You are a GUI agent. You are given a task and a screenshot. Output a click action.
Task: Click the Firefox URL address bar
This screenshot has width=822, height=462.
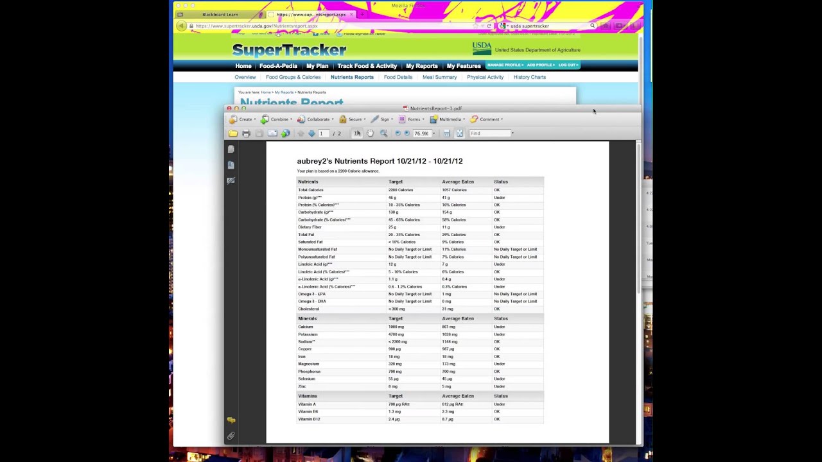[x=334, y=26]
